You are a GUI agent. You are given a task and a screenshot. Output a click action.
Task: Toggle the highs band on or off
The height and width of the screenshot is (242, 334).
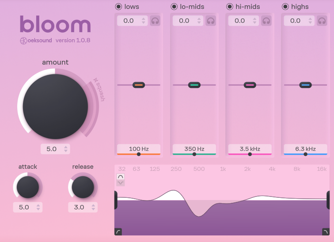click(x=285, y=7)
